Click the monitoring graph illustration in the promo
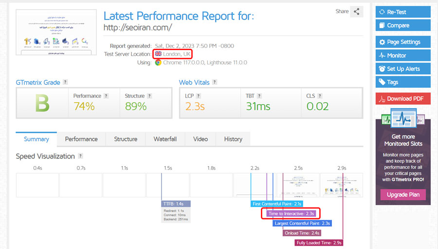The width and height of the screenshot is (438, 249). click(403, 118)
